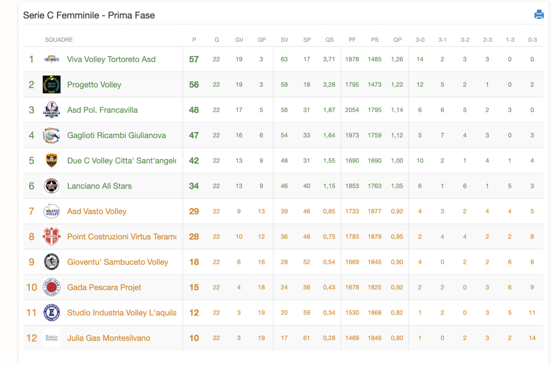Screen dimensions: 555x365
Task: Click the Asd Vasto Volley logo
Action: point(51,211)
